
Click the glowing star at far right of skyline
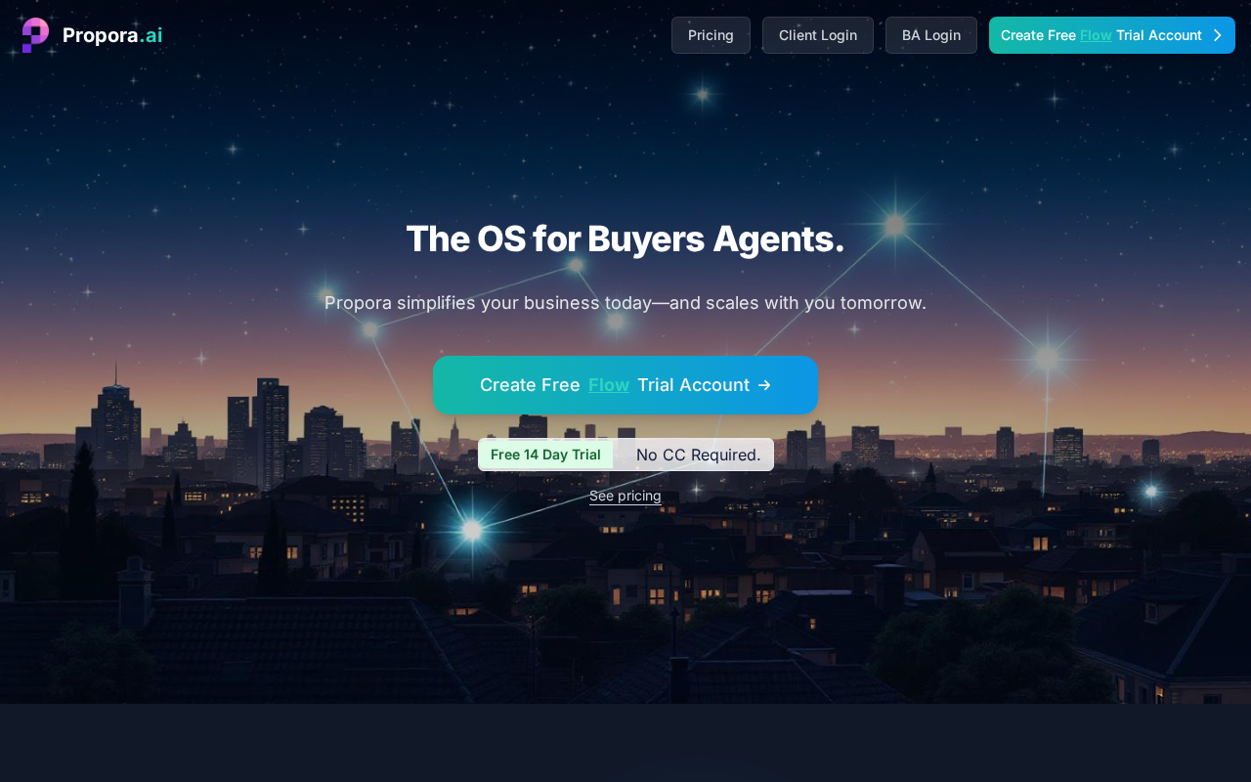pos(1151,491)
